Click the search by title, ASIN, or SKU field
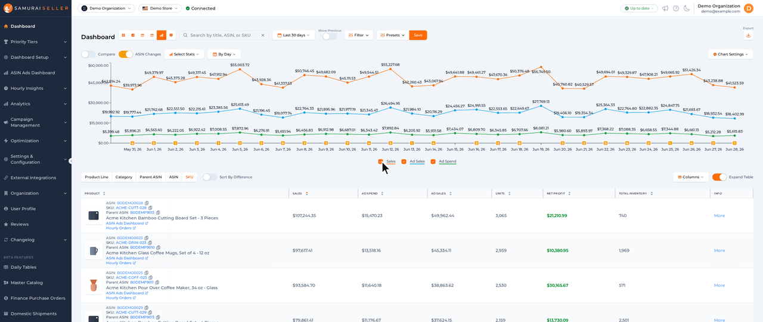Image resolution: width=763 pixels, height=322 pixels. pos(224,35)
